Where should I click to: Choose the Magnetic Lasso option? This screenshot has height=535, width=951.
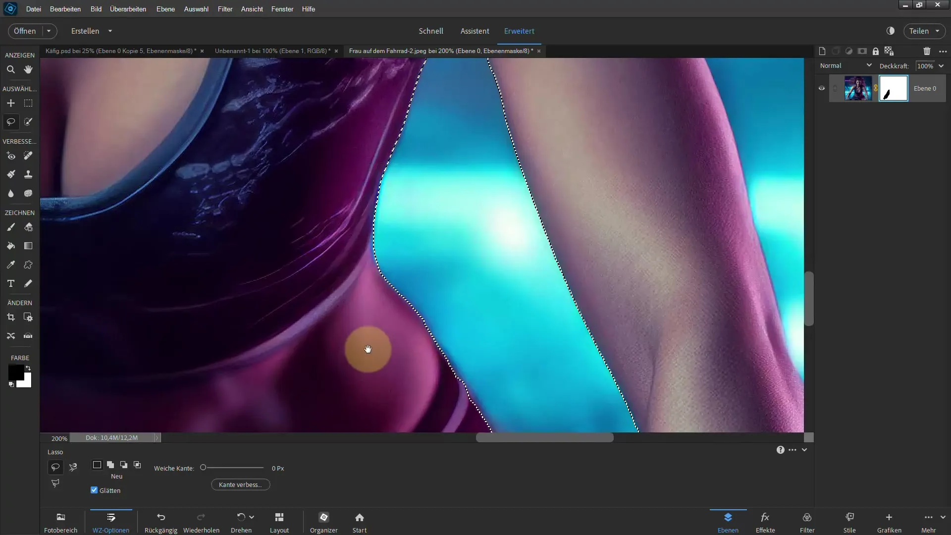(73, 467)
